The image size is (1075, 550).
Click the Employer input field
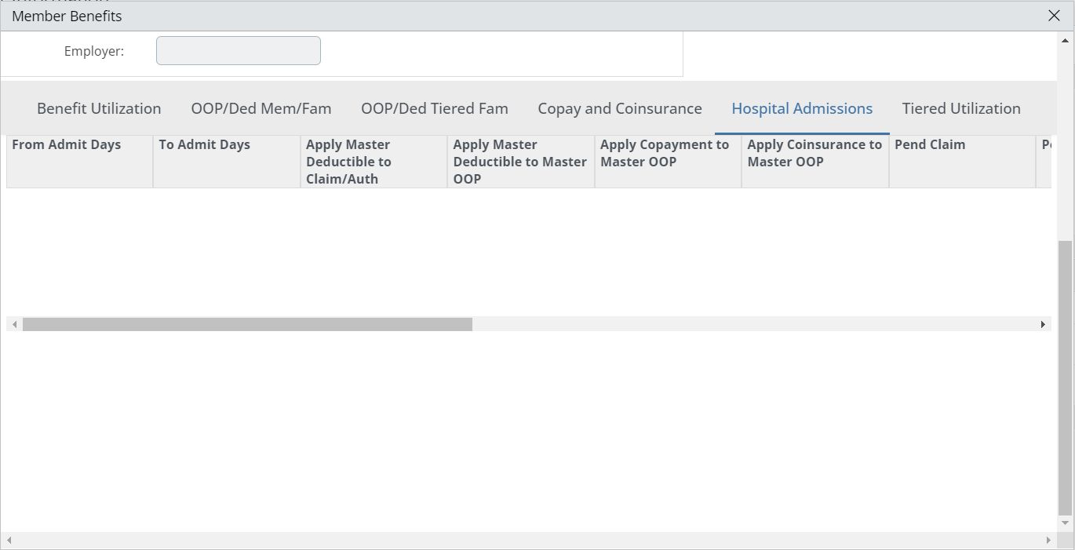tap(239, 51)
